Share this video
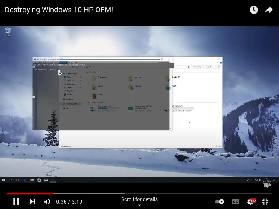This screenshot has height=209, width=279. [x=268, y=10]
